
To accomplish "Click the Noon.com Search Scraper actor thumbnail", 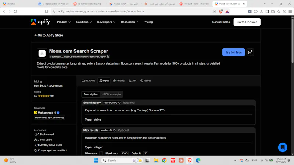I will coord(42,53).
